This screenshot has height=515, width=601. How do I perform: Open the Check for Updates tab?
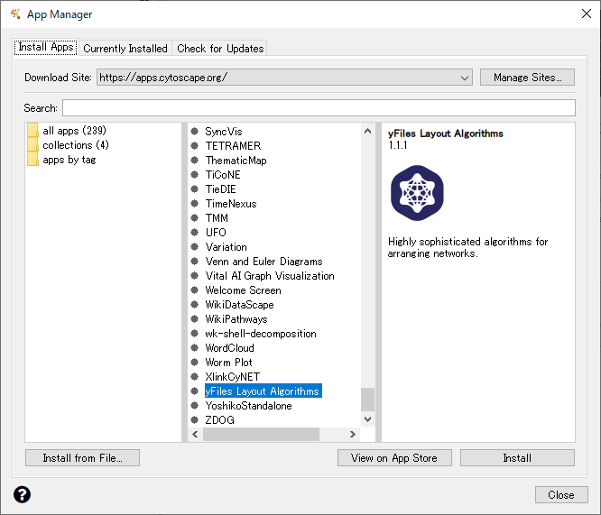coord(220,48)
